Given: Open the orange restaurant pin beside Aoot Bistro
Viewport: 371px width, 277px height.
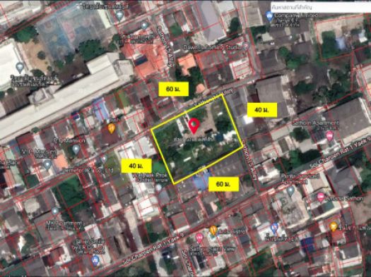Looking at the screenshot, I should pos(213,230).
